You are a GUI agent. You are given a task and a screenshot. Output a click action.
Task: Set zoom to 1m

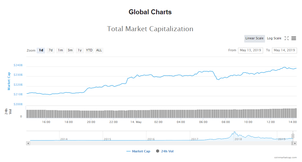coord(60,50)
